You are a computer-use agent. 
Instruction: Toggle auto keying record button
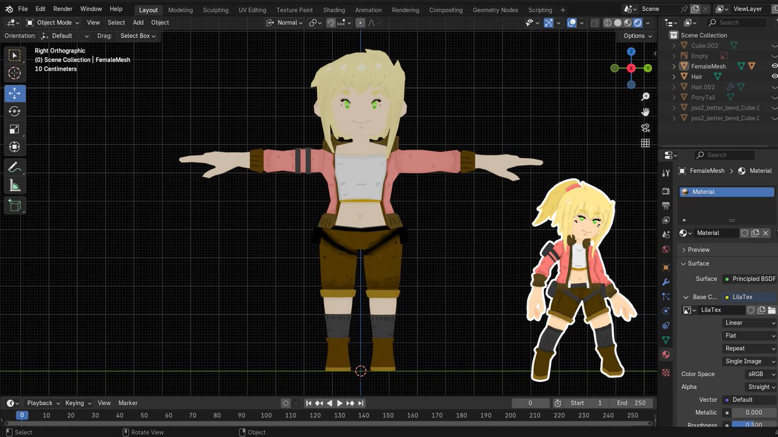tap(286, 403)
